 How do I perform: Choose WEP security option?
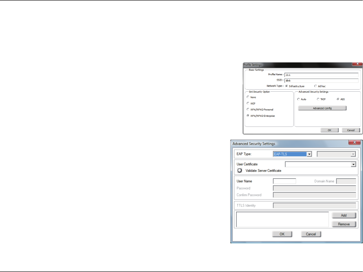pos(248,103)
